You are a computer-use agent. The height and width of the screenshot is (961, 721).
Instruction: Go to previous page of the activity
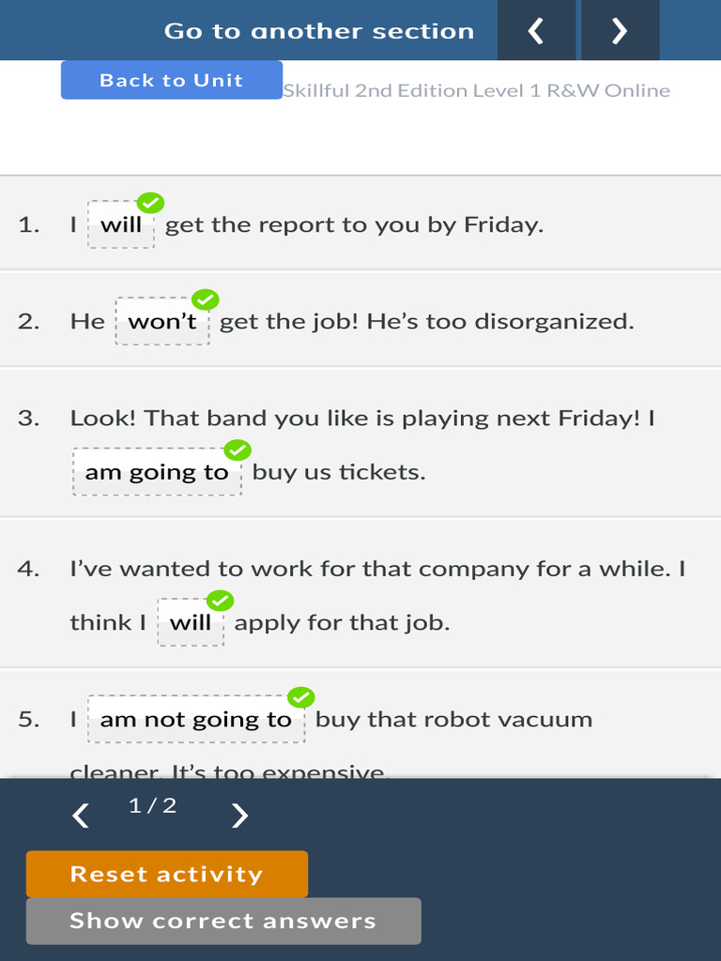point(81,816)
